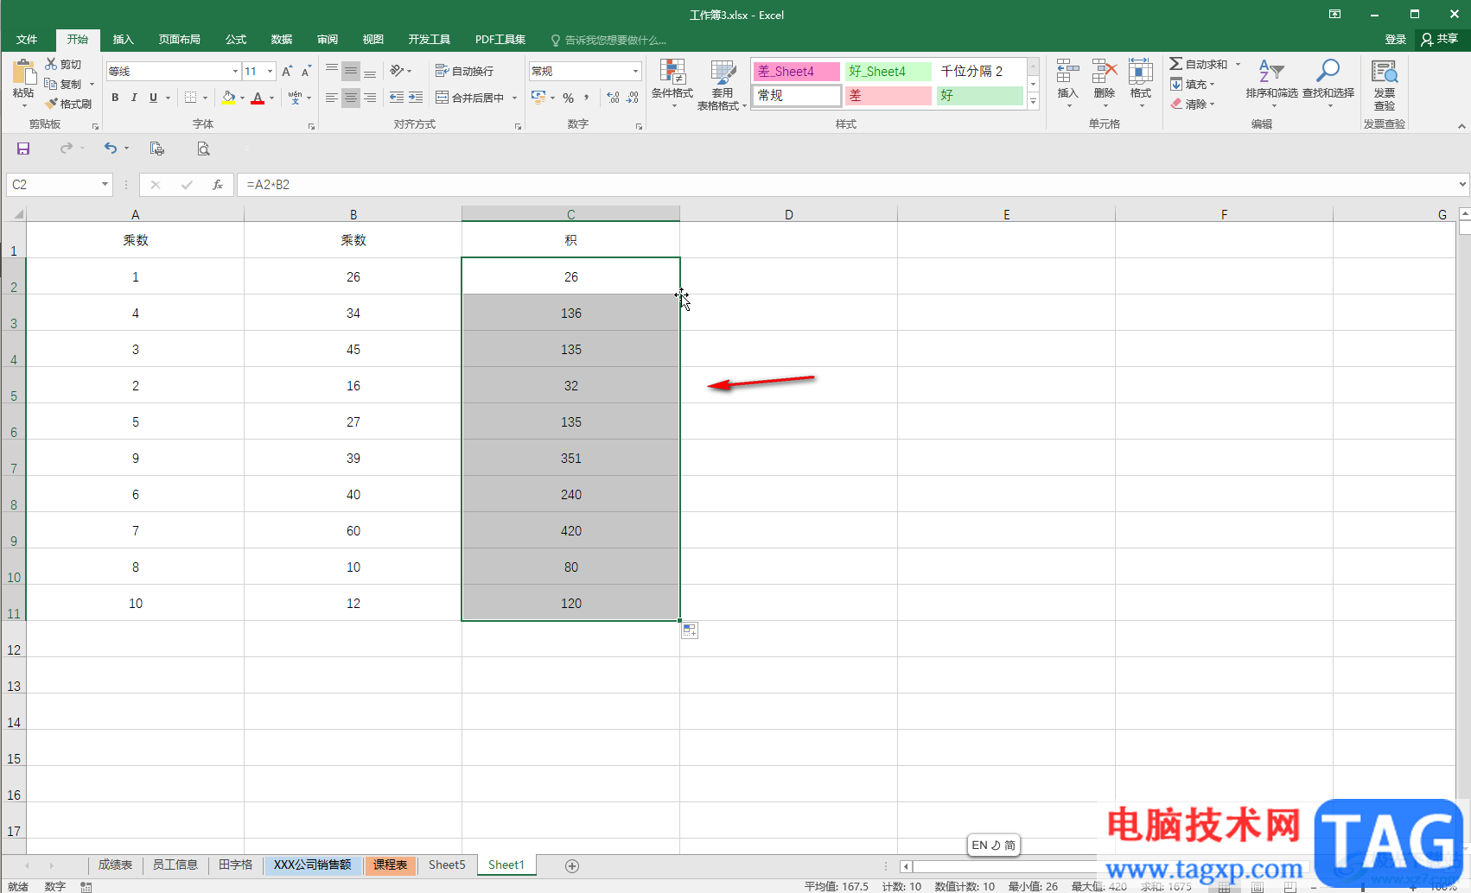
Task: Click the Cut (剪切) scissors icon
Action: 51,64
